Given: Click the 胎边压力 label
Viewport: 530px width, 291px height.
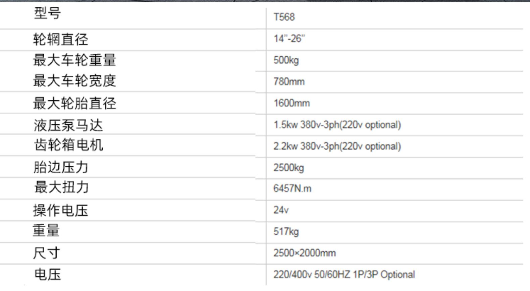Looking at the screenshot, I should 61,167.
